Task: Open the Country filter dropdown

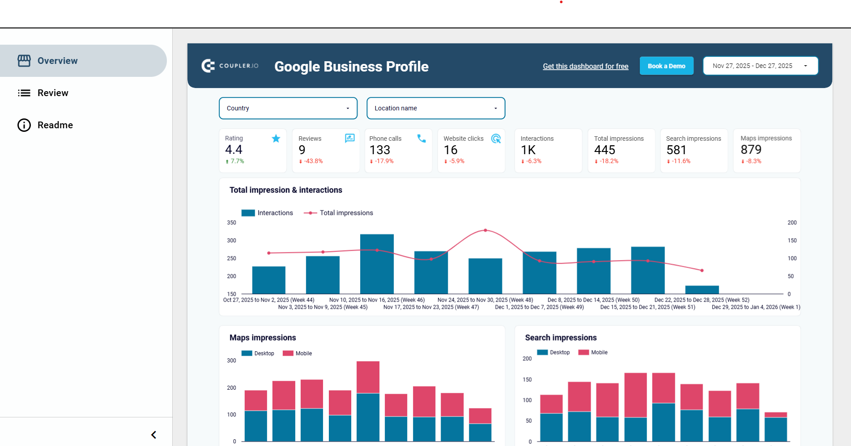Action: (288, 108)
